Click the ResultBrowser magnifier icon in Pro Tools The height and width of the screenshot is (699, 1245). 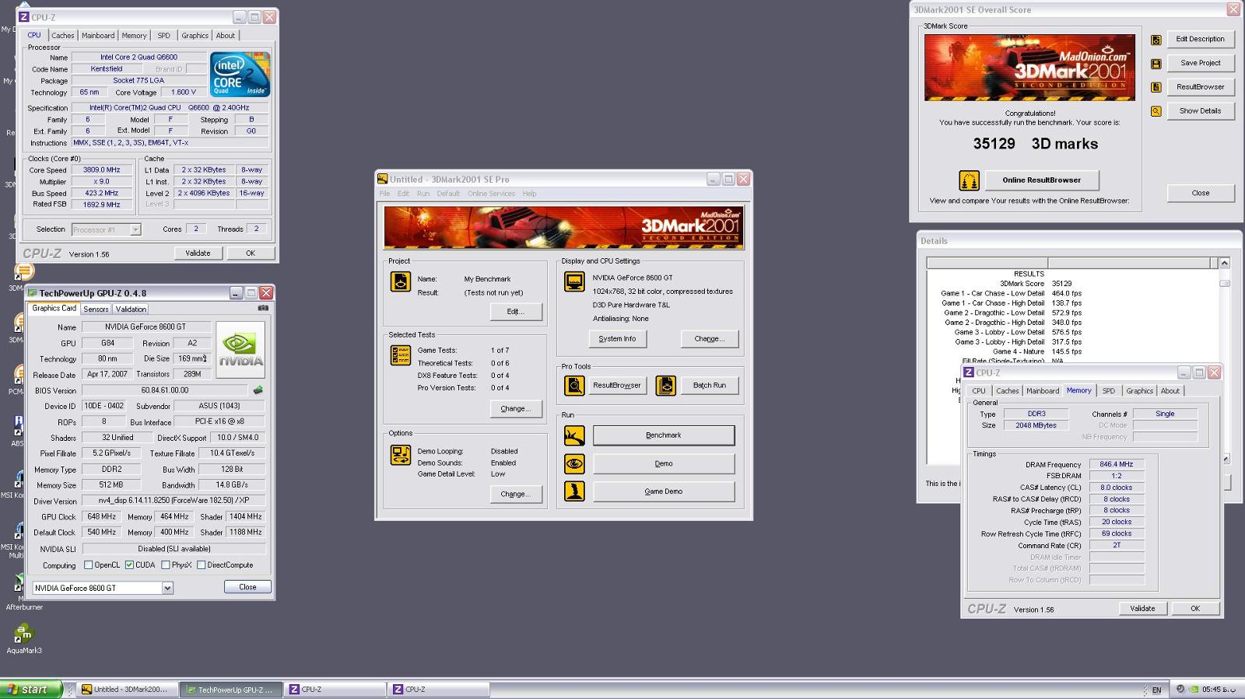click(574, 385)
